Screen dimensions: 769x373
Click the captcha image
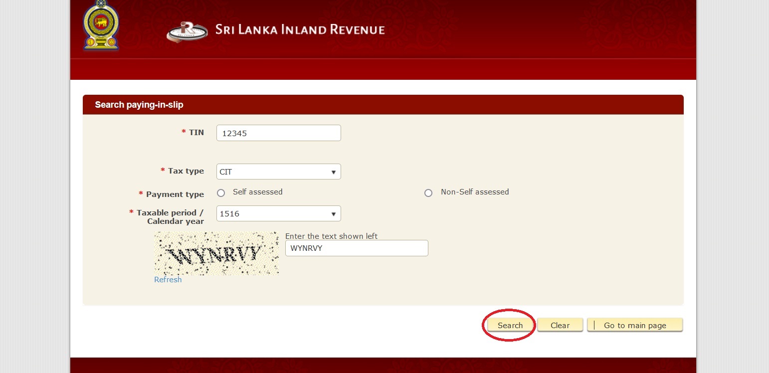click(216, 253)
